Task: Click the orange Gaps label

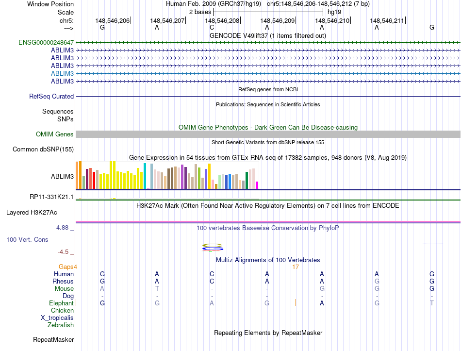Action: [66, 267]
